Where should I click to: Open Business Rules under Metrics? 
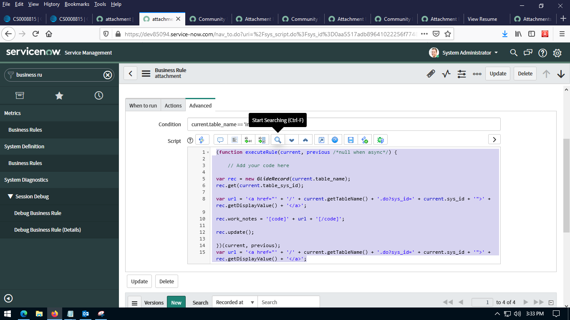click(25, 130)
